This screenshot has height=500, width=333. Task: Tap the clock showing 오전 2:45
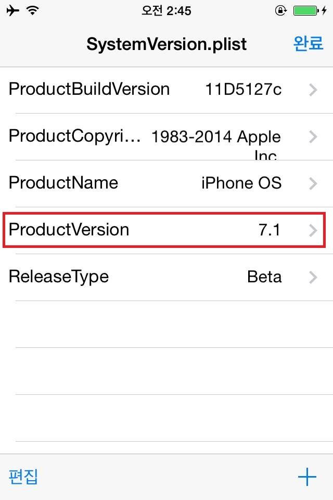[166, 11]
